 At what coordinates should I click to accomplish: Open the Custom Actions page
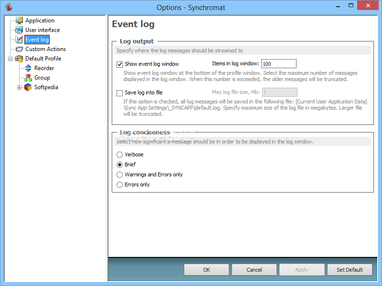(45, 49)
